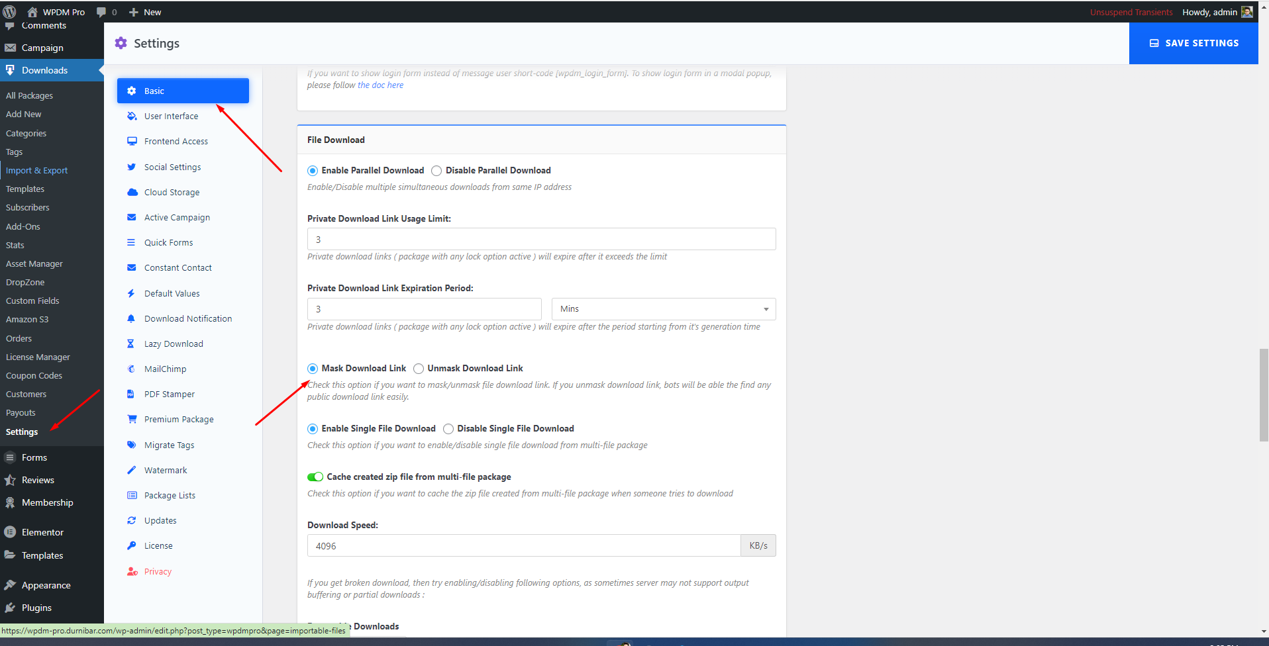Open the Social Settings tab
This screenshot has height=646, width=1269.
[183, 167]
